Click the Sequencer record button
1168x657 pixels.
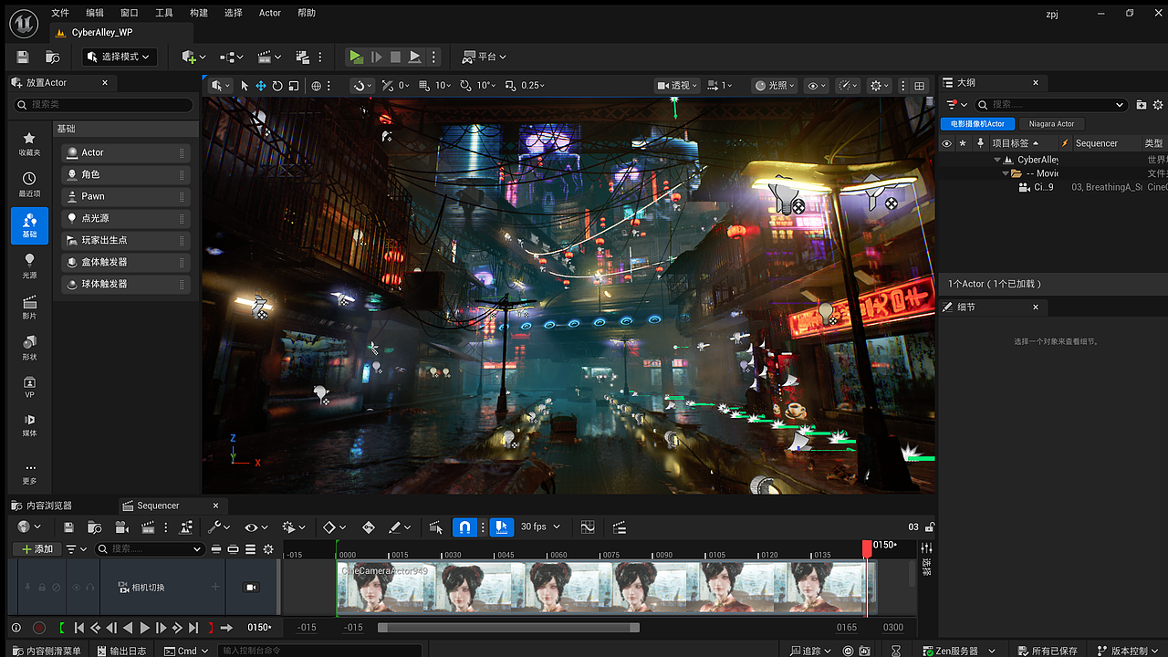point(39,628)
